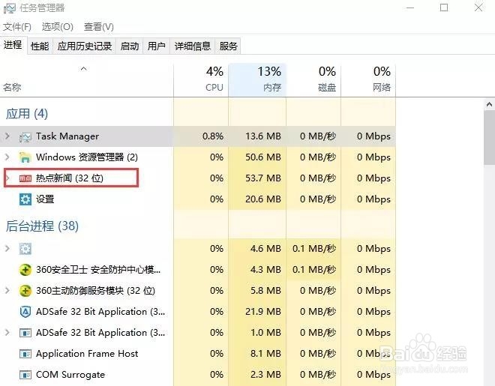
Task: Select the 后台进程 (38) group header
Action: [x=42, y=226]
